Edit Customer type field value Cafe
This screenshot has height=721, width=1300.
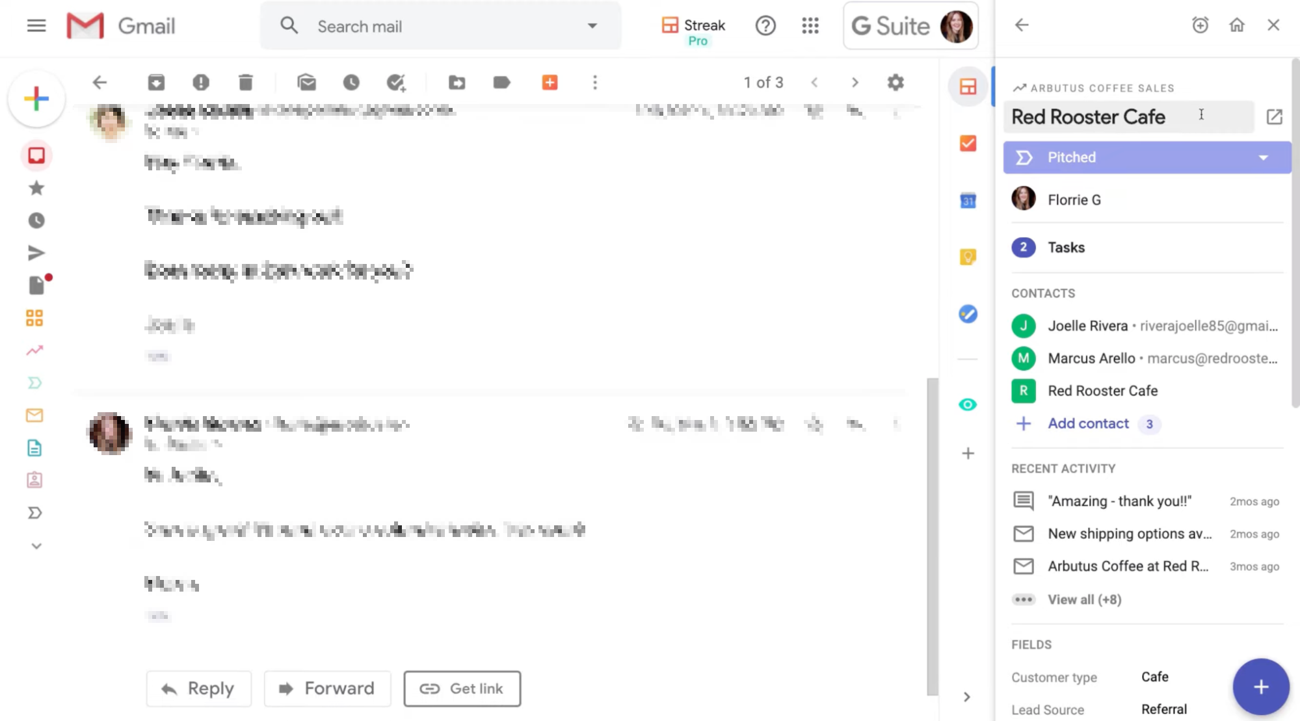click(1154, 677)
